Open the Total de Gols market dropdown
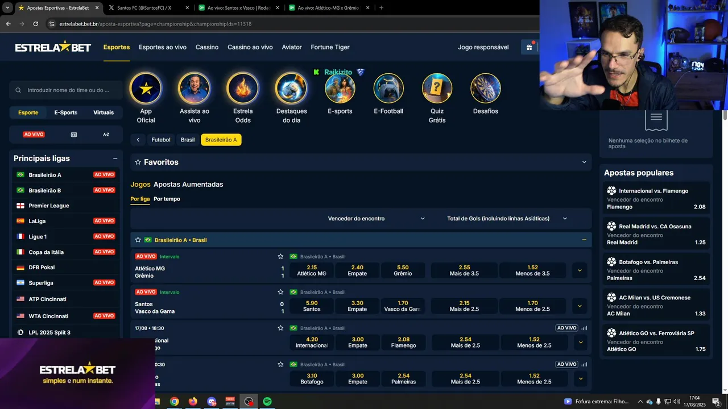The image size is (728, 409). tap(506, 219)
